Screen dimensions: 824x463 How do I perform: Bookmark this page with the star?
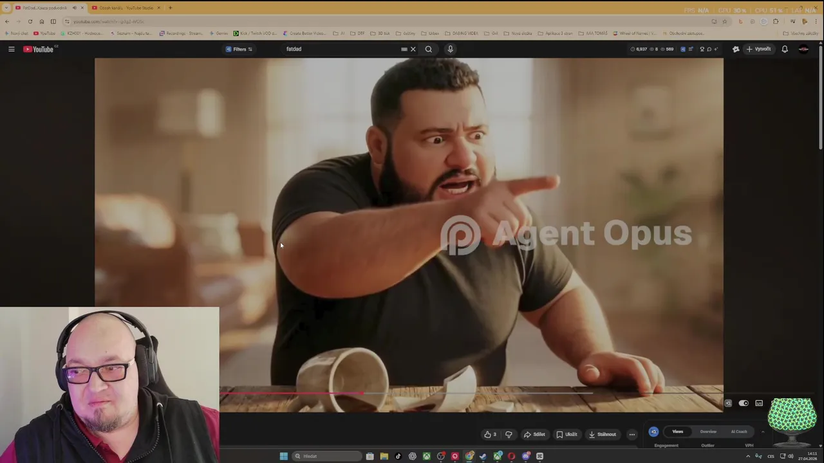(x=724, y=21)
